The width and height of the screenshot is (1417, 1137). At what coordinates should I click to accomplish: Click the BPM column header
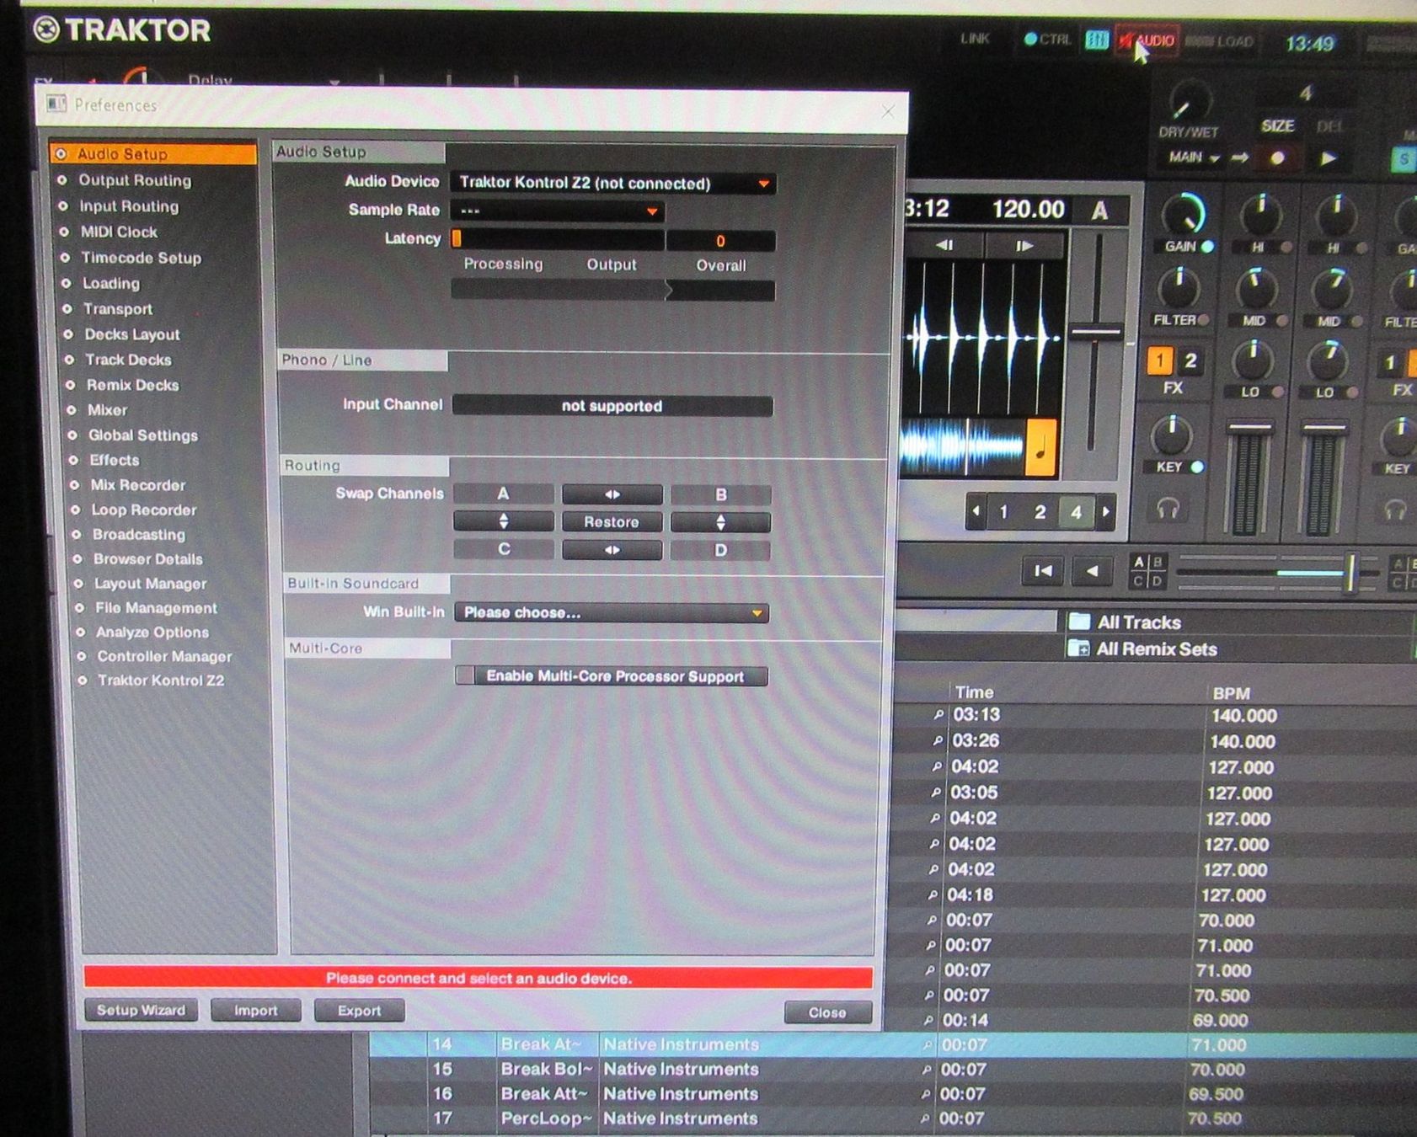pyautogui.click(x=1231, y=693)
